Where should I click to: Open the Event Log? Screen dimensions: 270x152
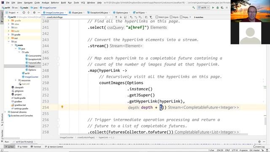[259, 147]
